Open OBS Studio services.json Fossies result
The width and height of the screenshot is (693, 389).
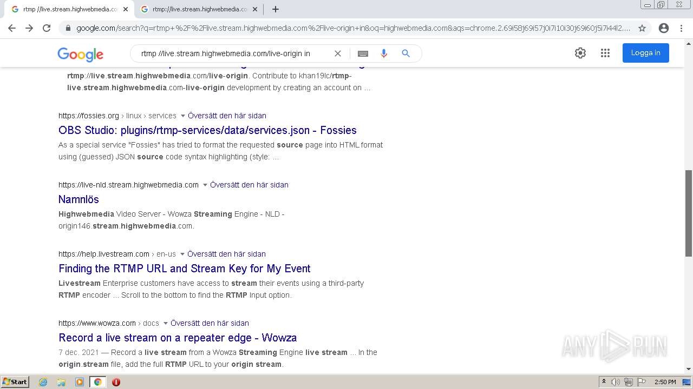(207, 130)
